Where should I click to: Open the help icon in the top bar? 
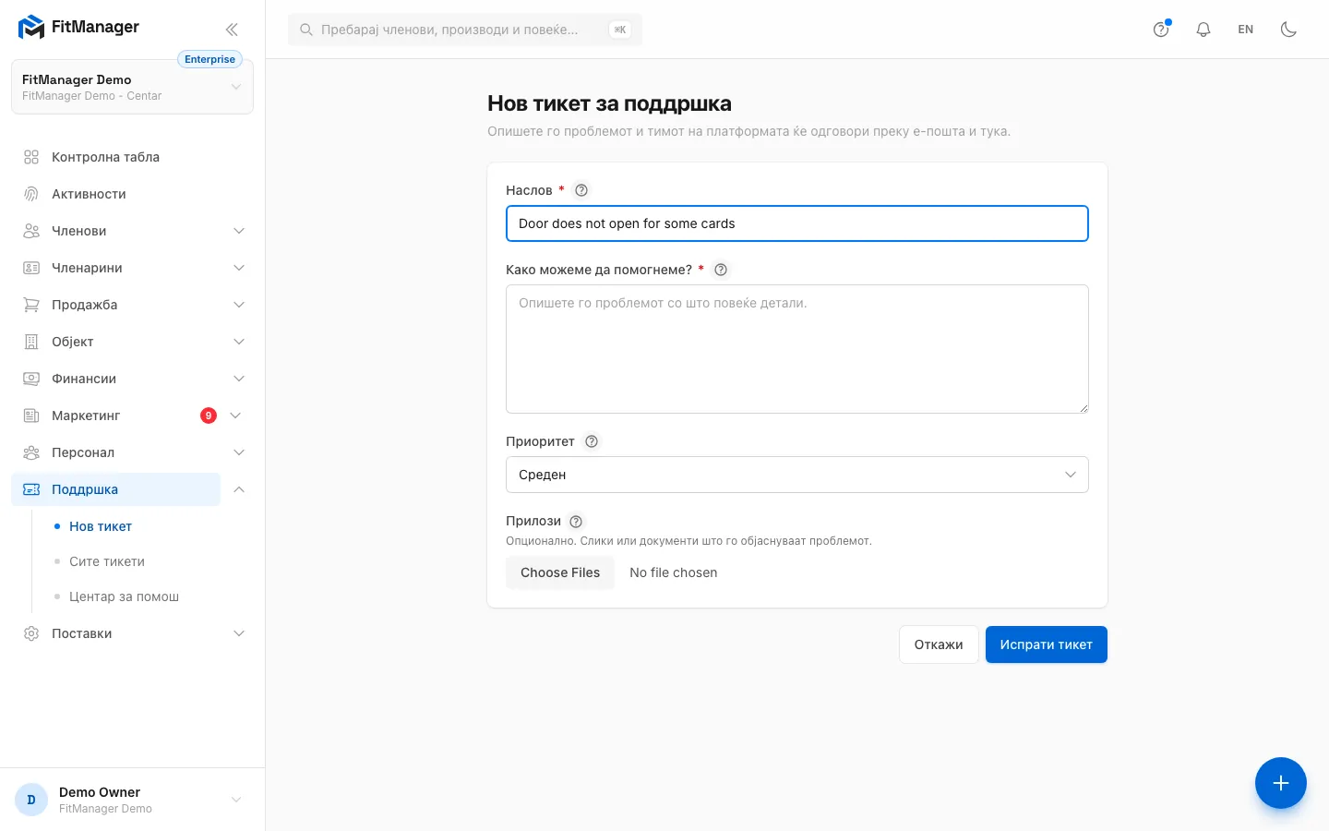click(x=1161, y=30)
